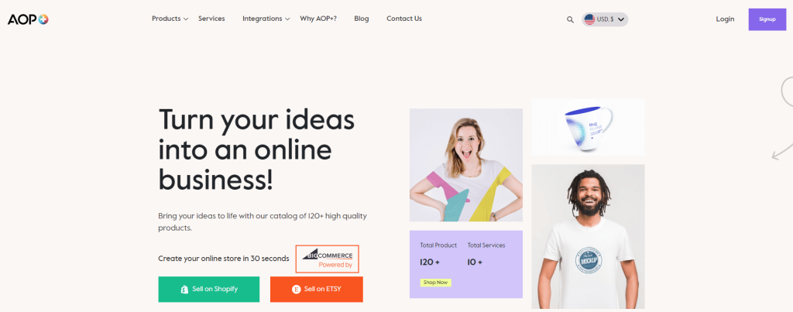Open the USD $ currency dropdown

(605, 19)
